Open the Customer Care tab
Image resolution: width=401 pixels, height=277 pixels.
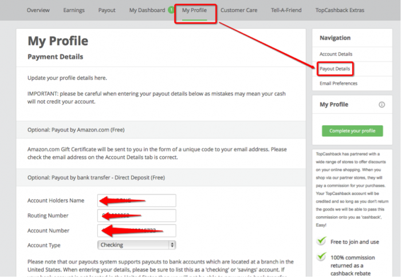tap(239, 10)
